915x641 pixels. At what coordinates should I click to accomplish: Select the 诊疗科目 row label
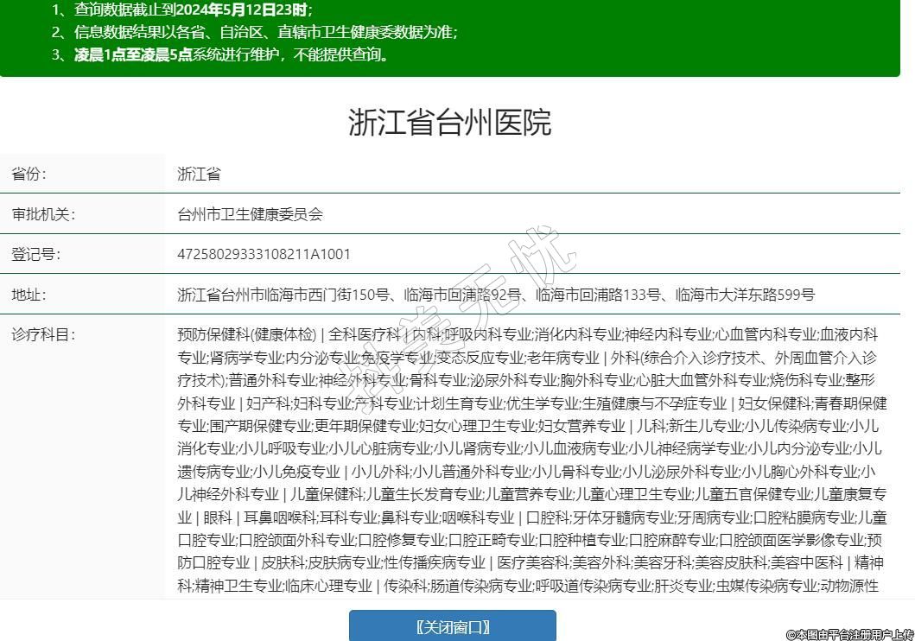coord(43,334)
